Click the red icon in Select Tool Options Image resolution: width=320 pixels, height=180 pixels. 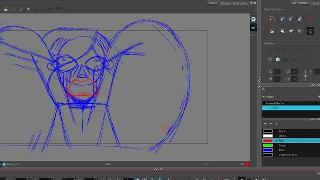(x=310, y=19)
